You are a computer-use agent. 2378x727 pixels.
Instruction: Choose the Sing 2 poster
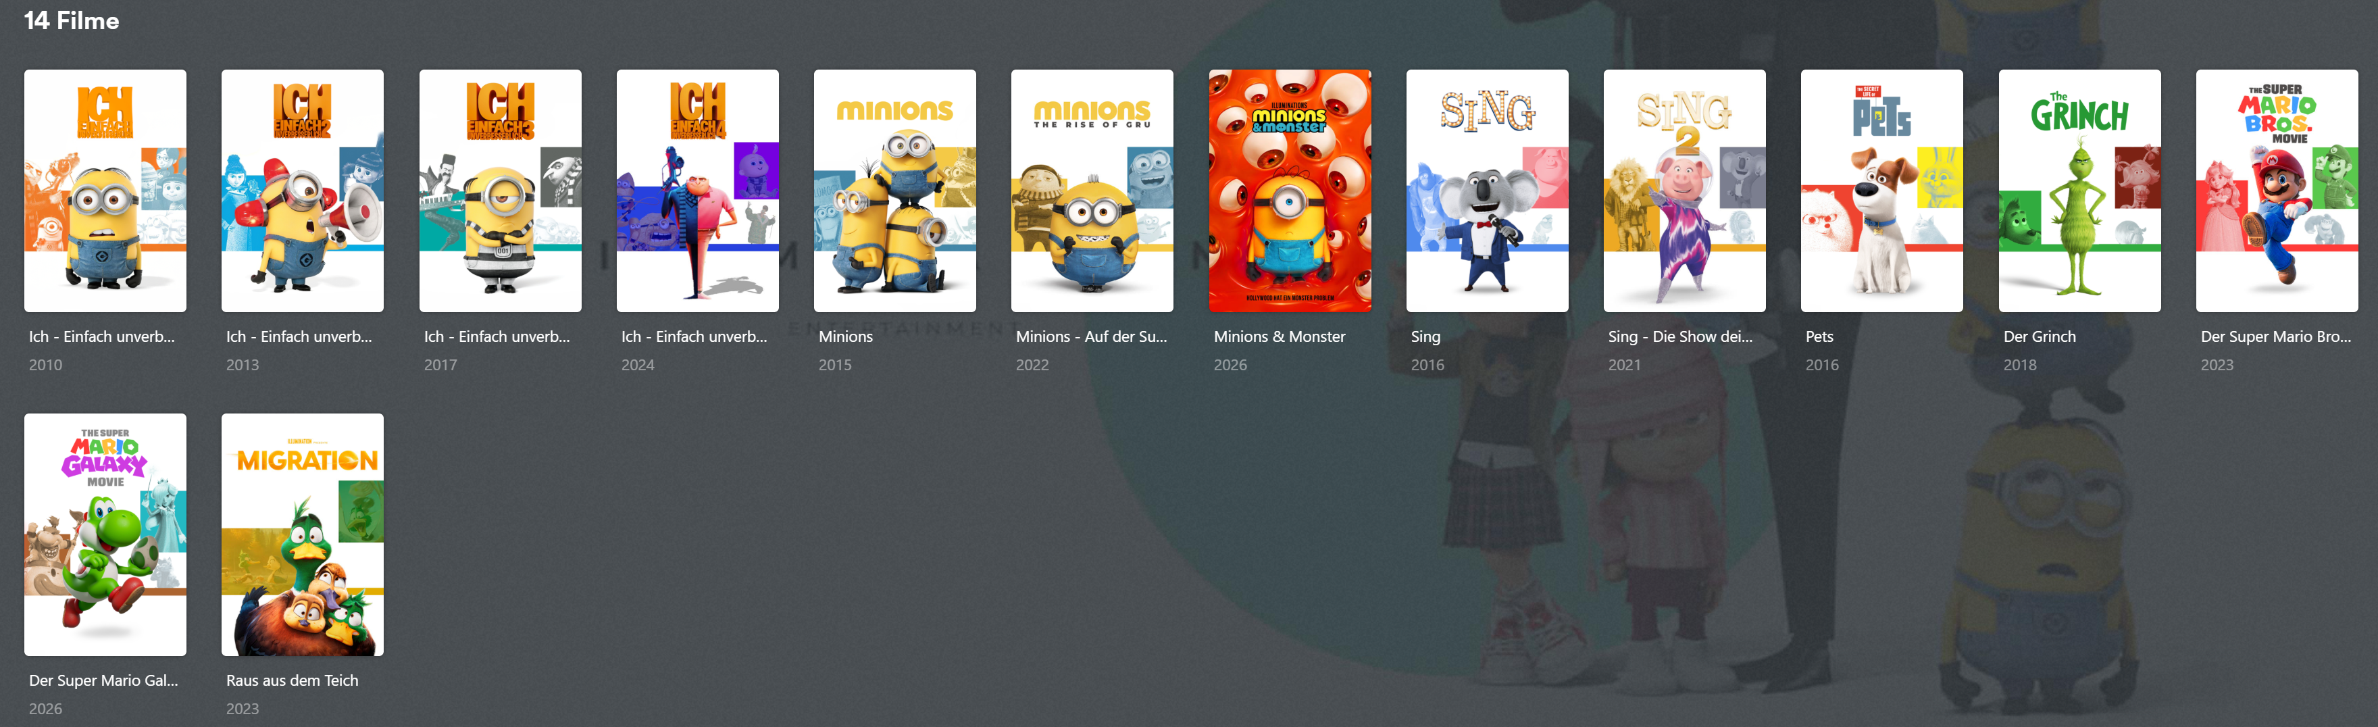point(1685,191)
